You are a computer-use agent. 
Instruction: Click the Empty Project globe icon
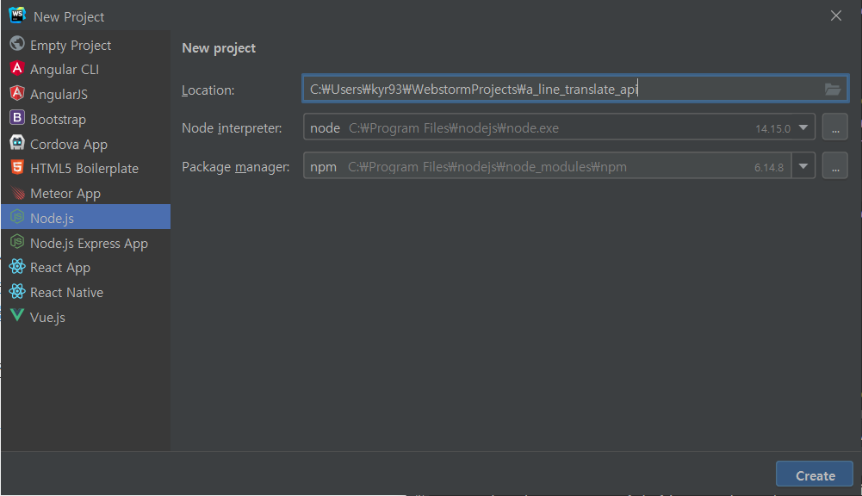pyautogui.click(x=17, y=43)
